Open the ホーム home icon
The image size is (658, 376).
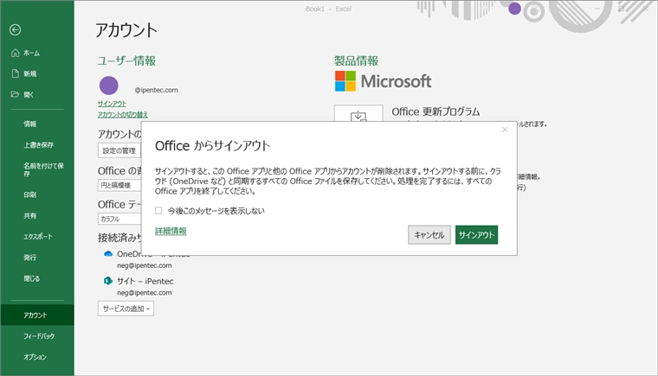point(15,53)
